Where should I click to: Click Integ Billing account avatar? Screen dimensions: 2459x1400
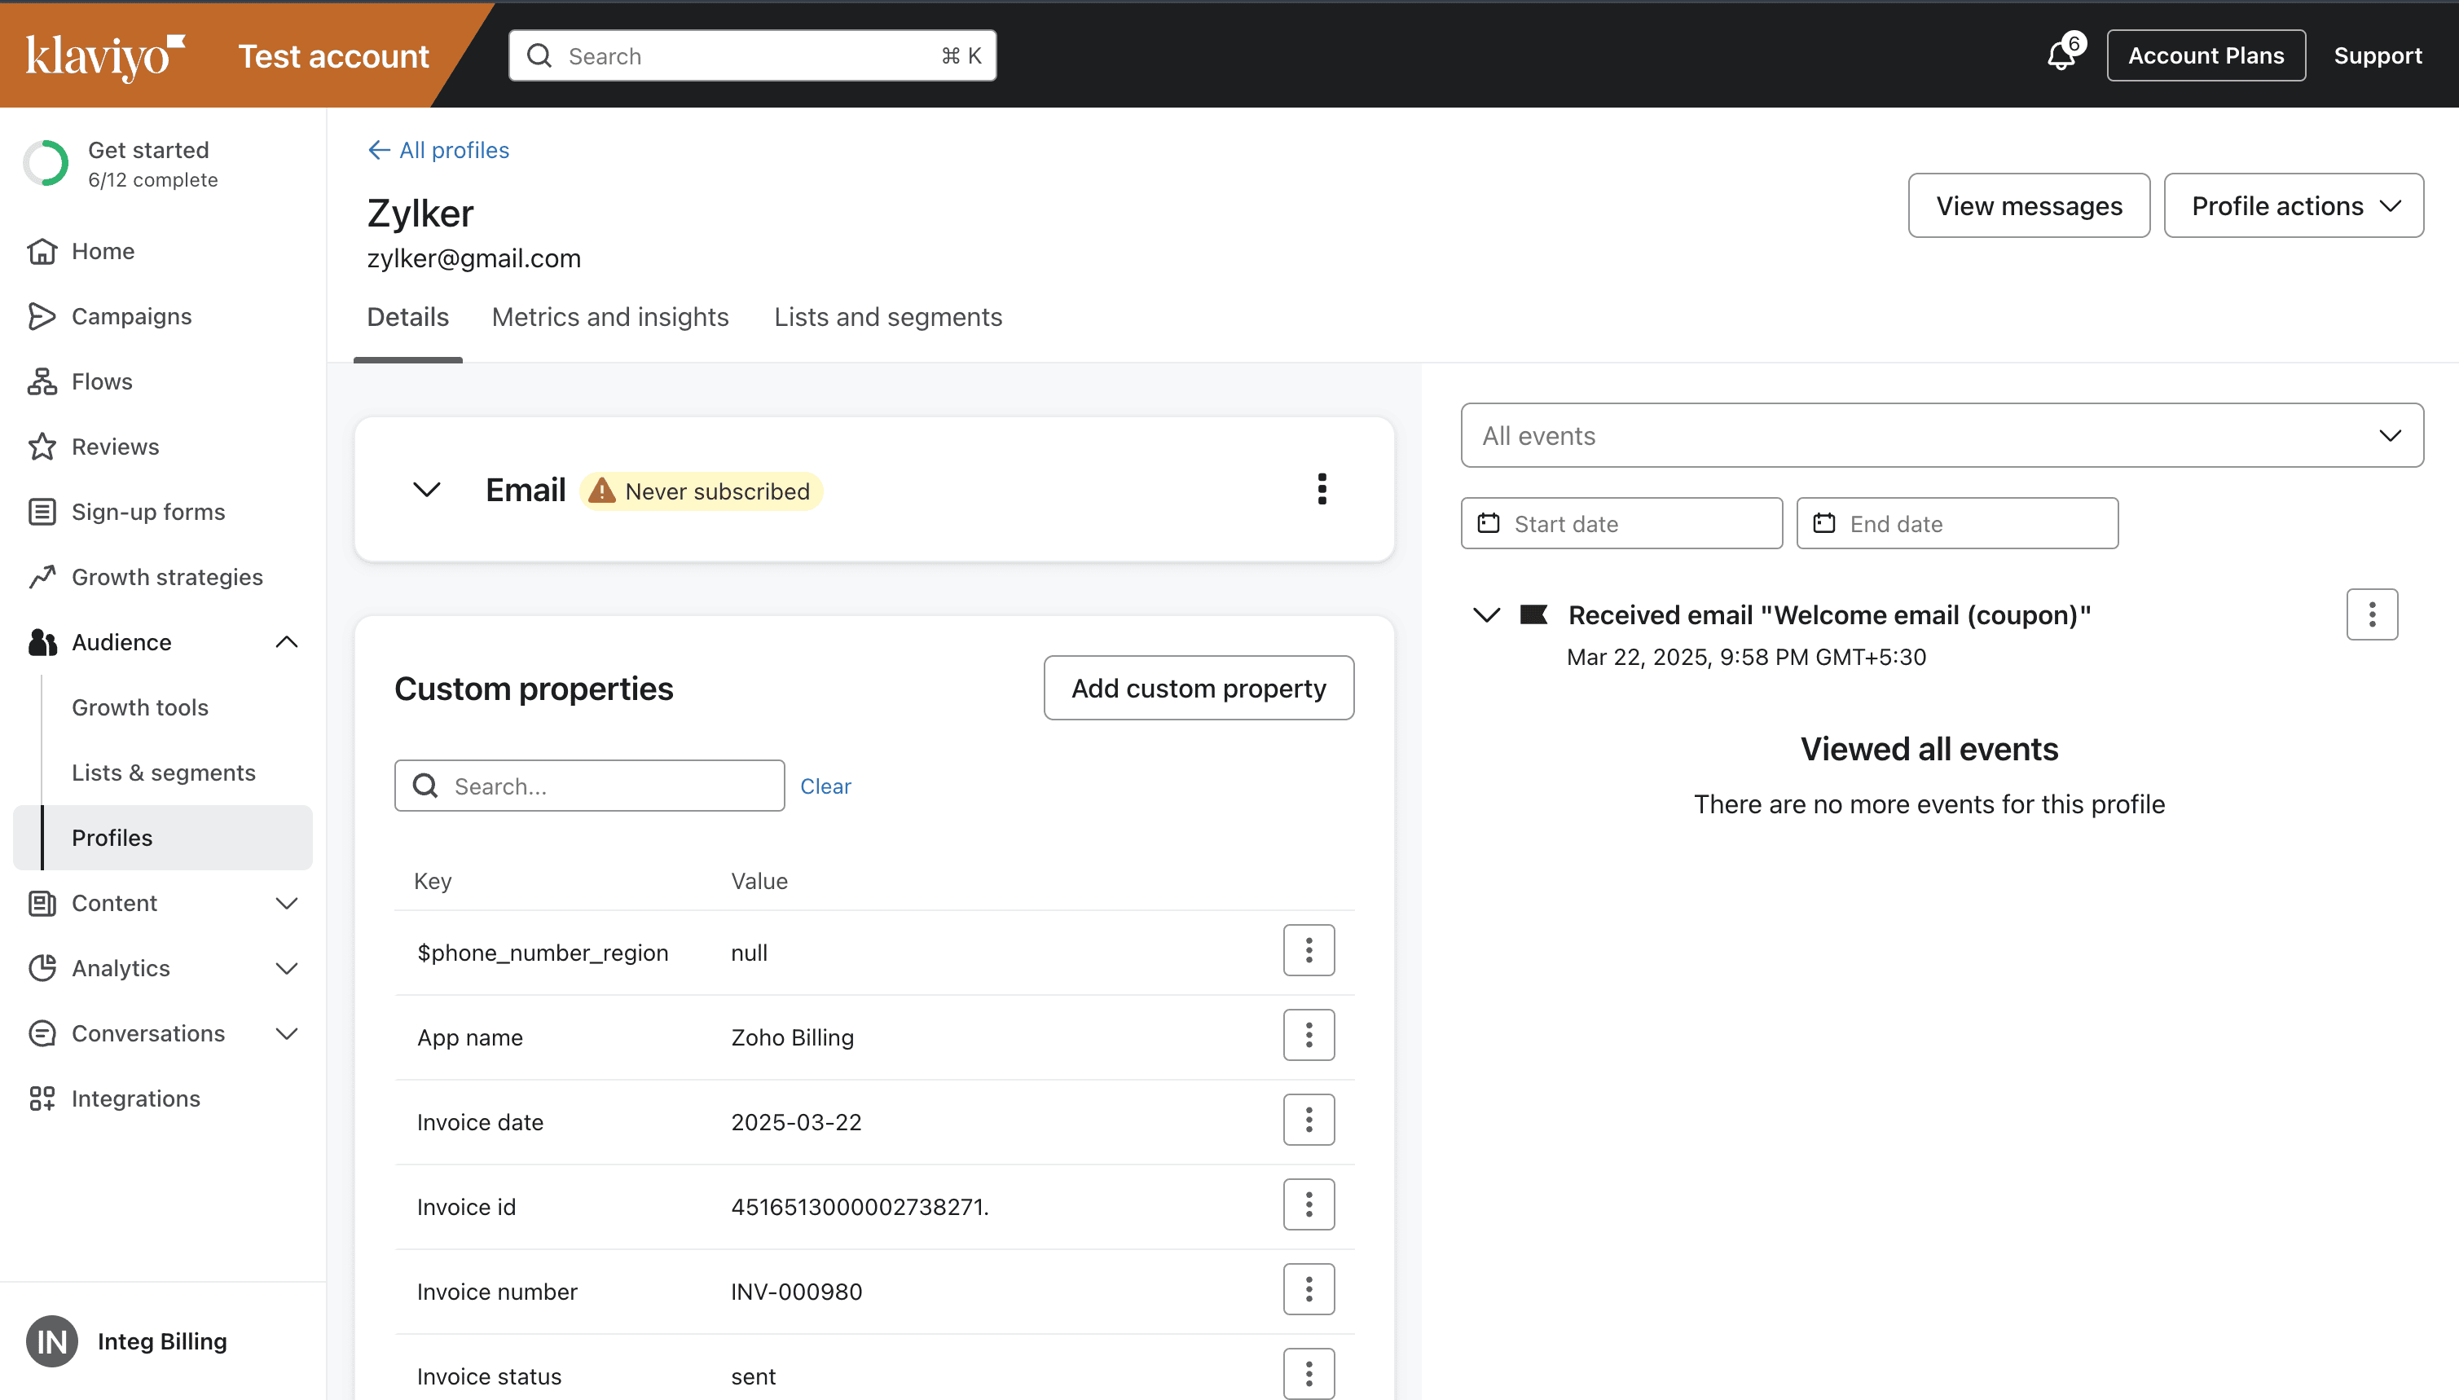click(x=52, y=1341)
